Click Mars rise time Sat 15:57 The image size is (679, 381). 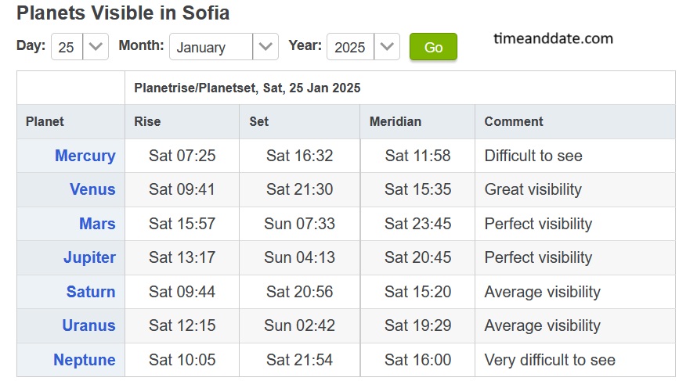coord(182,224)
